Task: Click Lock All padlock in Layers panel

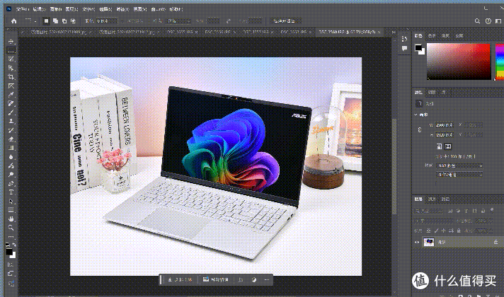Action: pos(459,231)
